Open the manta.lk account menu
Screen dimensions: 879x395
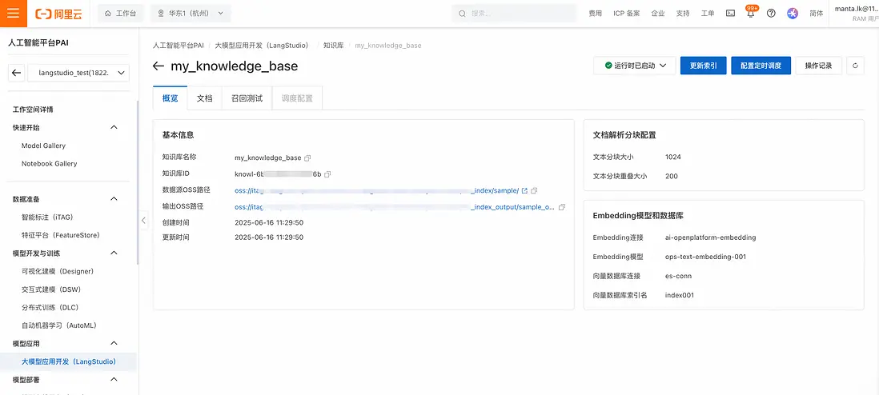point(856,14)
